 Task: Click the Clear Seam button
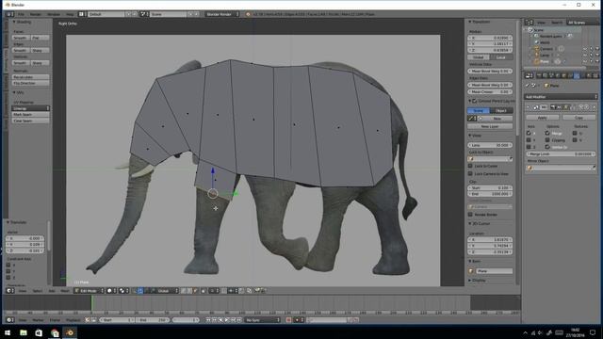coord(30,121)
